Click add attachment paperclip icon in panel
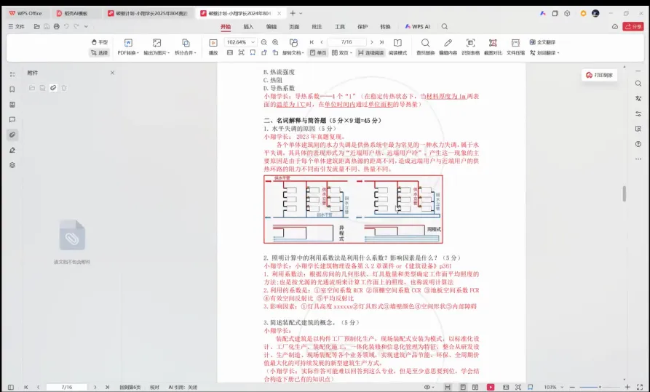The width and height of the screenshot is (650, 392). (53, 88)
